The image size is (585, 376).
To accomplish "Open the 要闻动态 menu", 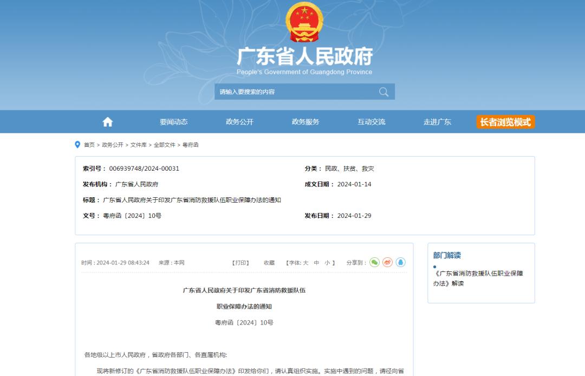I will click(173, 122).
